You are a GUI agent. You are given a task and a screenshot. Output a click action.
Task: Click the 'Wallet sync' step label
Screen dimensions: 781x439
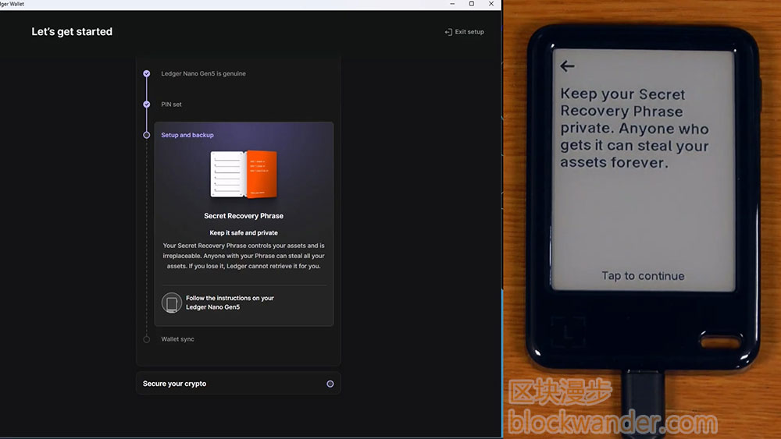(177, 339)
